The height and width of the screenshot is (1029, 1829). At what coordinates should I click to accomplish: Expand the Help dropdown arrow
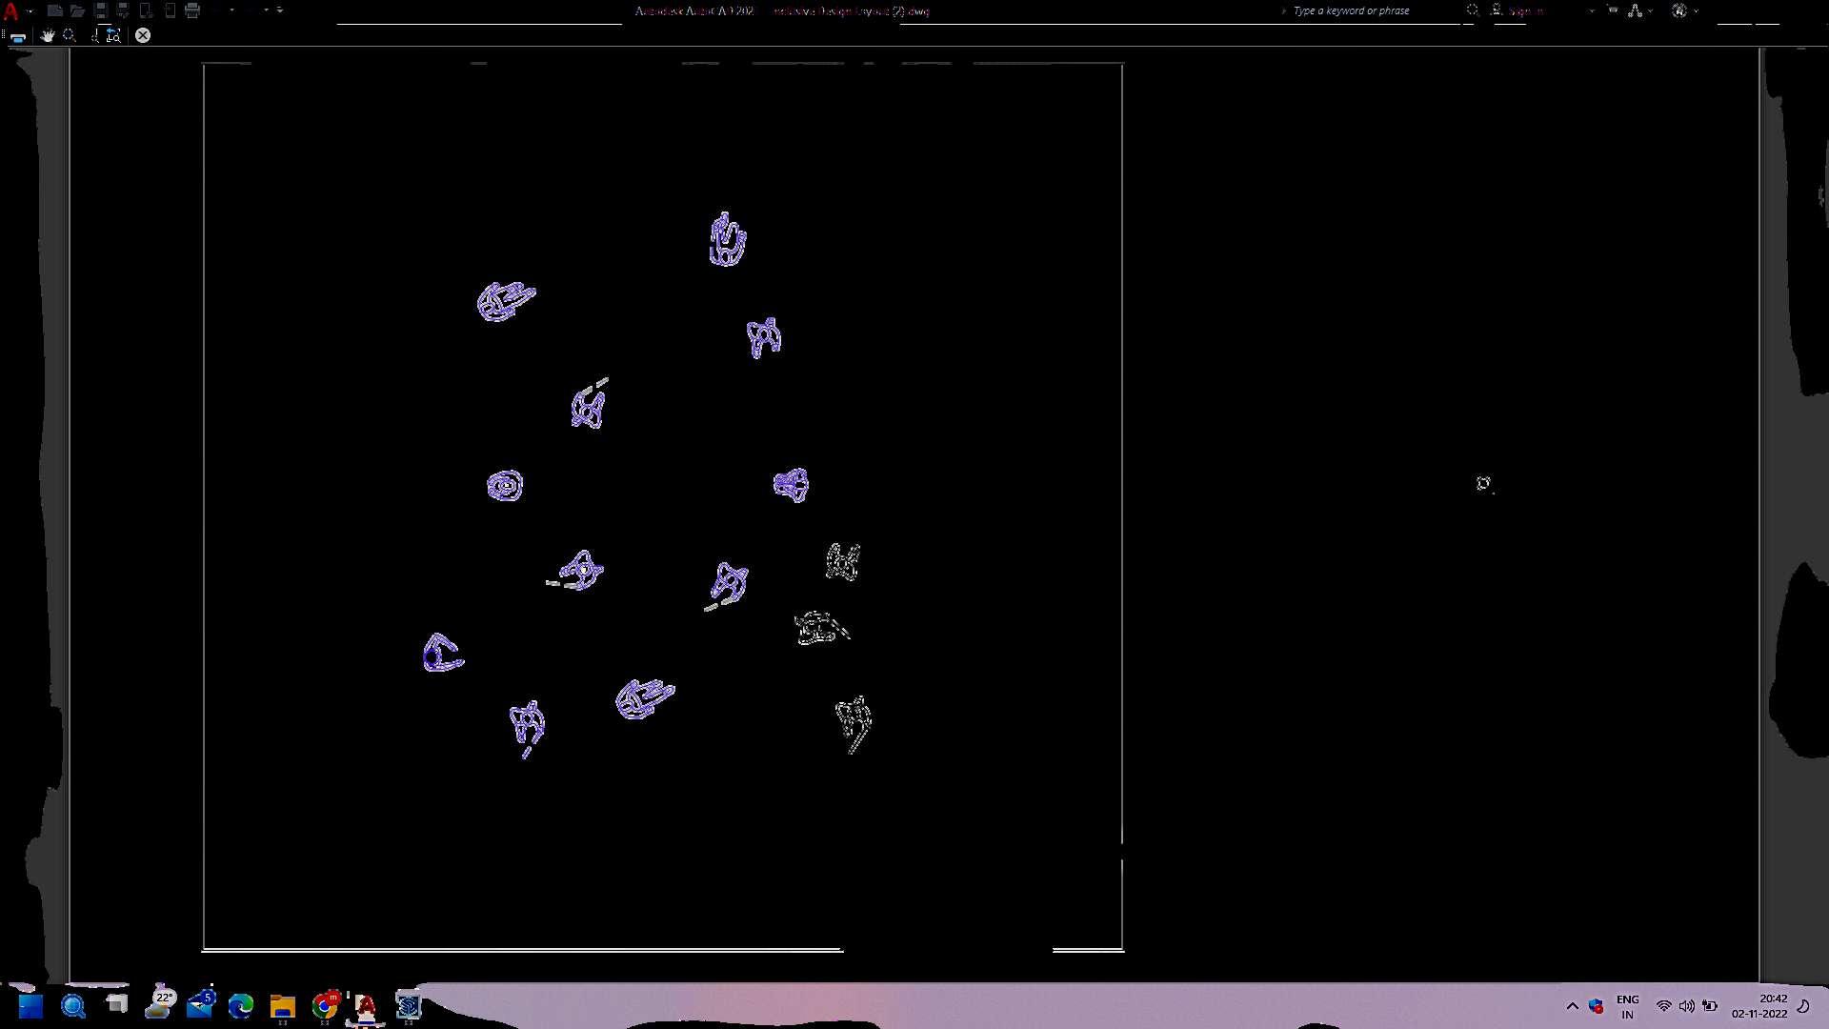[x=1696, y=10]
